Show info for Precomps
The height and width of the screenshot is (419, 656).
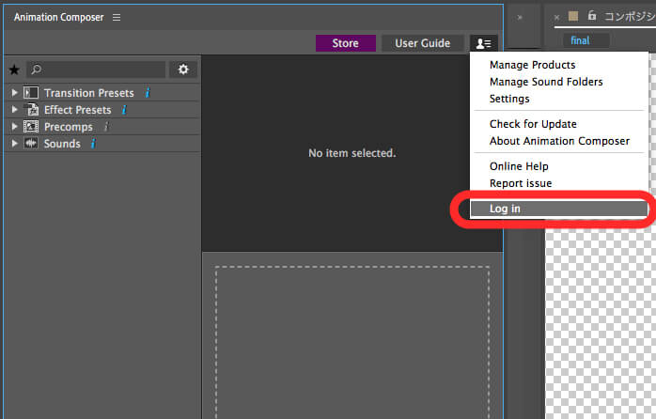[x=106, y=126]
